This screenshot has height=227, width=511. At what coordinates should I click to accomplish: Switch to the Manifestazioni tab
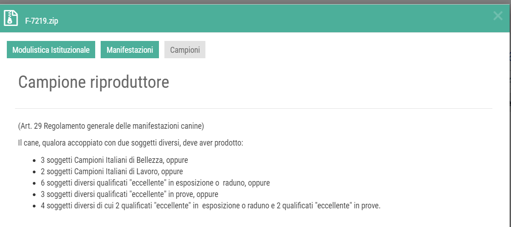point(130,50)
